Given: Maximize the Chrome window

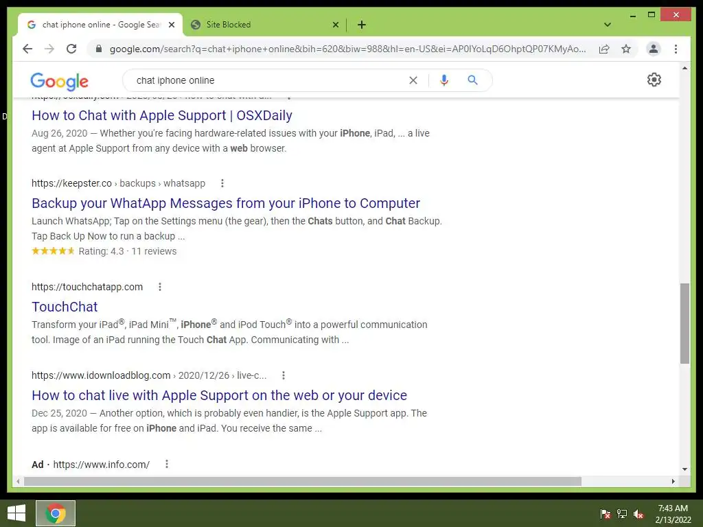Looking at the screenshot, I should [652, 15].
